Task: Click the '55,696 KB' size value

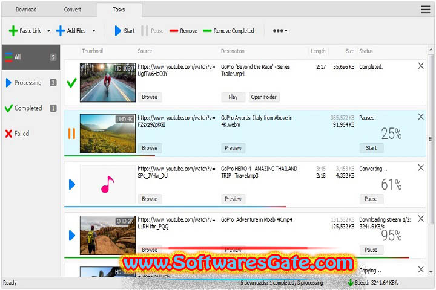Action: pyautogui.click(x=344, y=67)
